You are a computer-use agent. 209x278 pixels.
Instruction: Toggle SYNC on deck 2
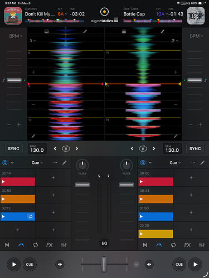195,148
